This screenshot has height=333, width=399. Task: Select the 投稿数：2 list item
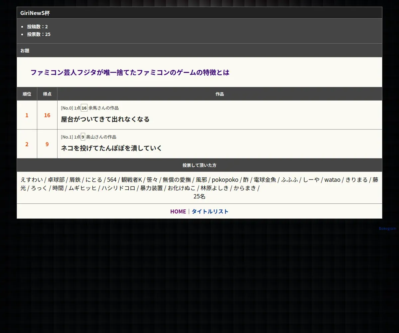point(38,27)
